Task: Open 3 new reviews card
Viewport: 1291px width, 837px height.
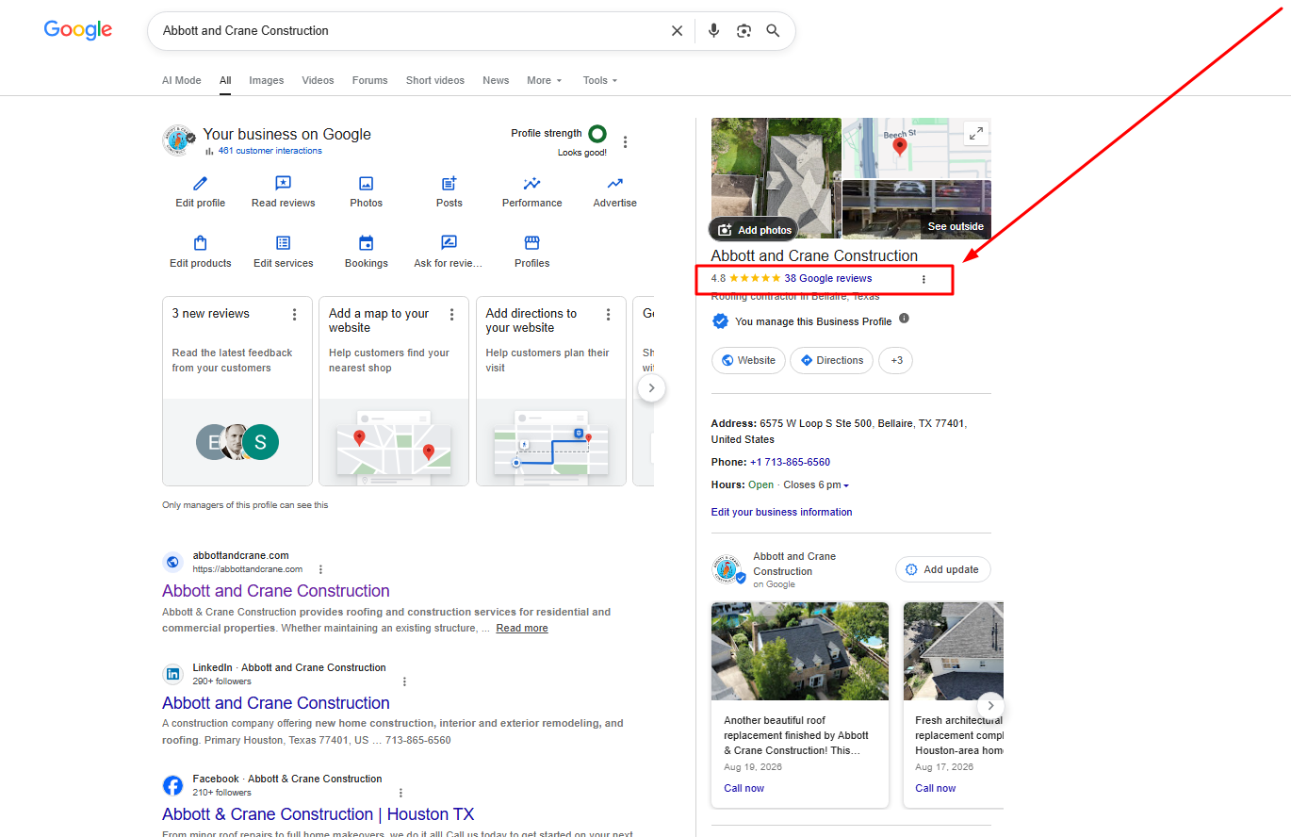Action: 237,390
